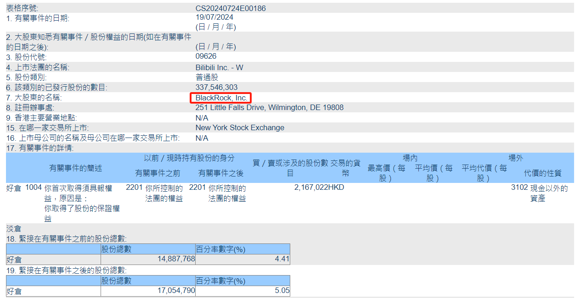Click the column header 有關事件的簡述
Viewport: 575px width, 298px height.
[x=76, y=168]
